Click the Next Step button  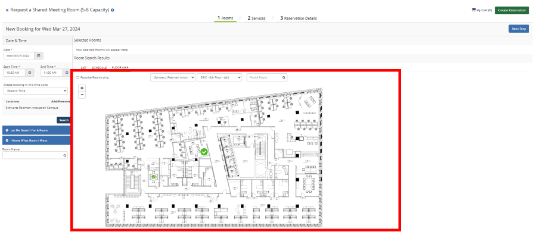(519, 29)
